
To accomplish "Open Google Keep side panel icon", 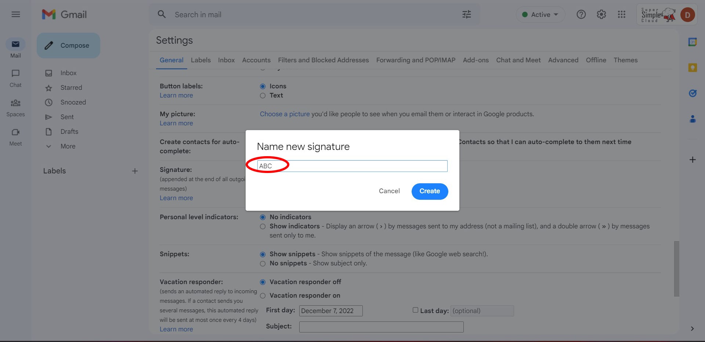I will 693,67.
